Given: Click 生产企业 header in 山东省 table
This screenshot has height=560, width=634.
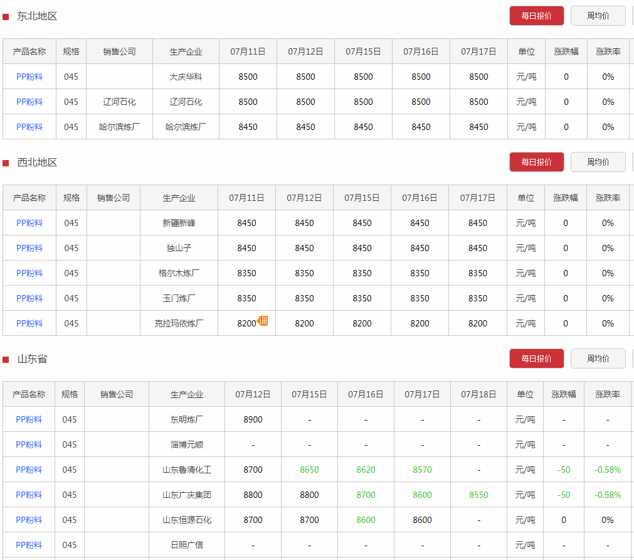Looking at the screenshot, I should pos(187,394).
